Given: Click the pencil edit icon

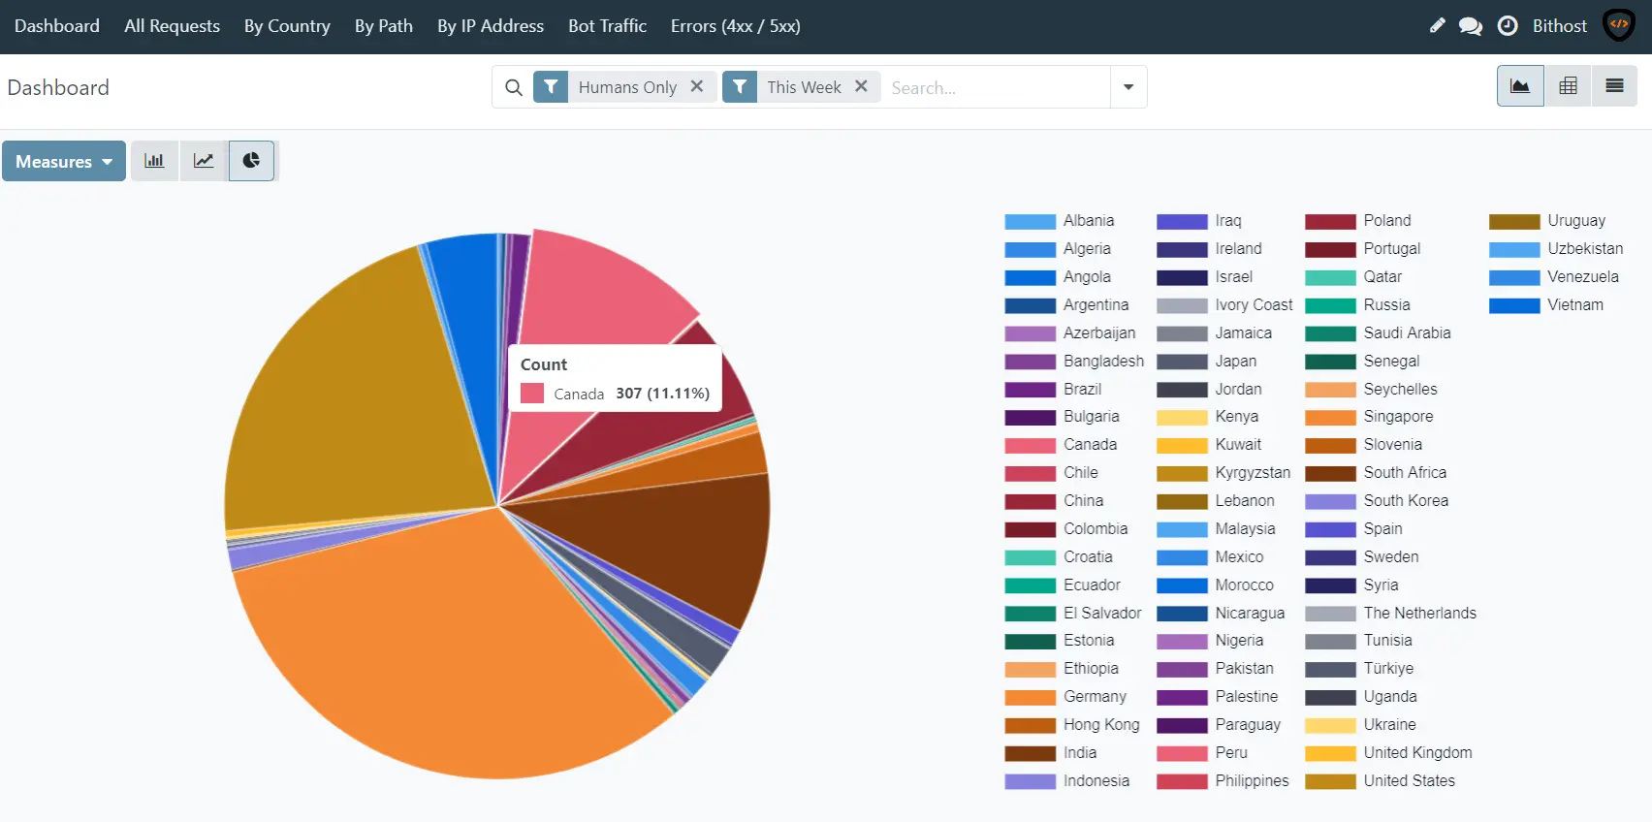Looking at the screenshot, I should [1437, 26].
